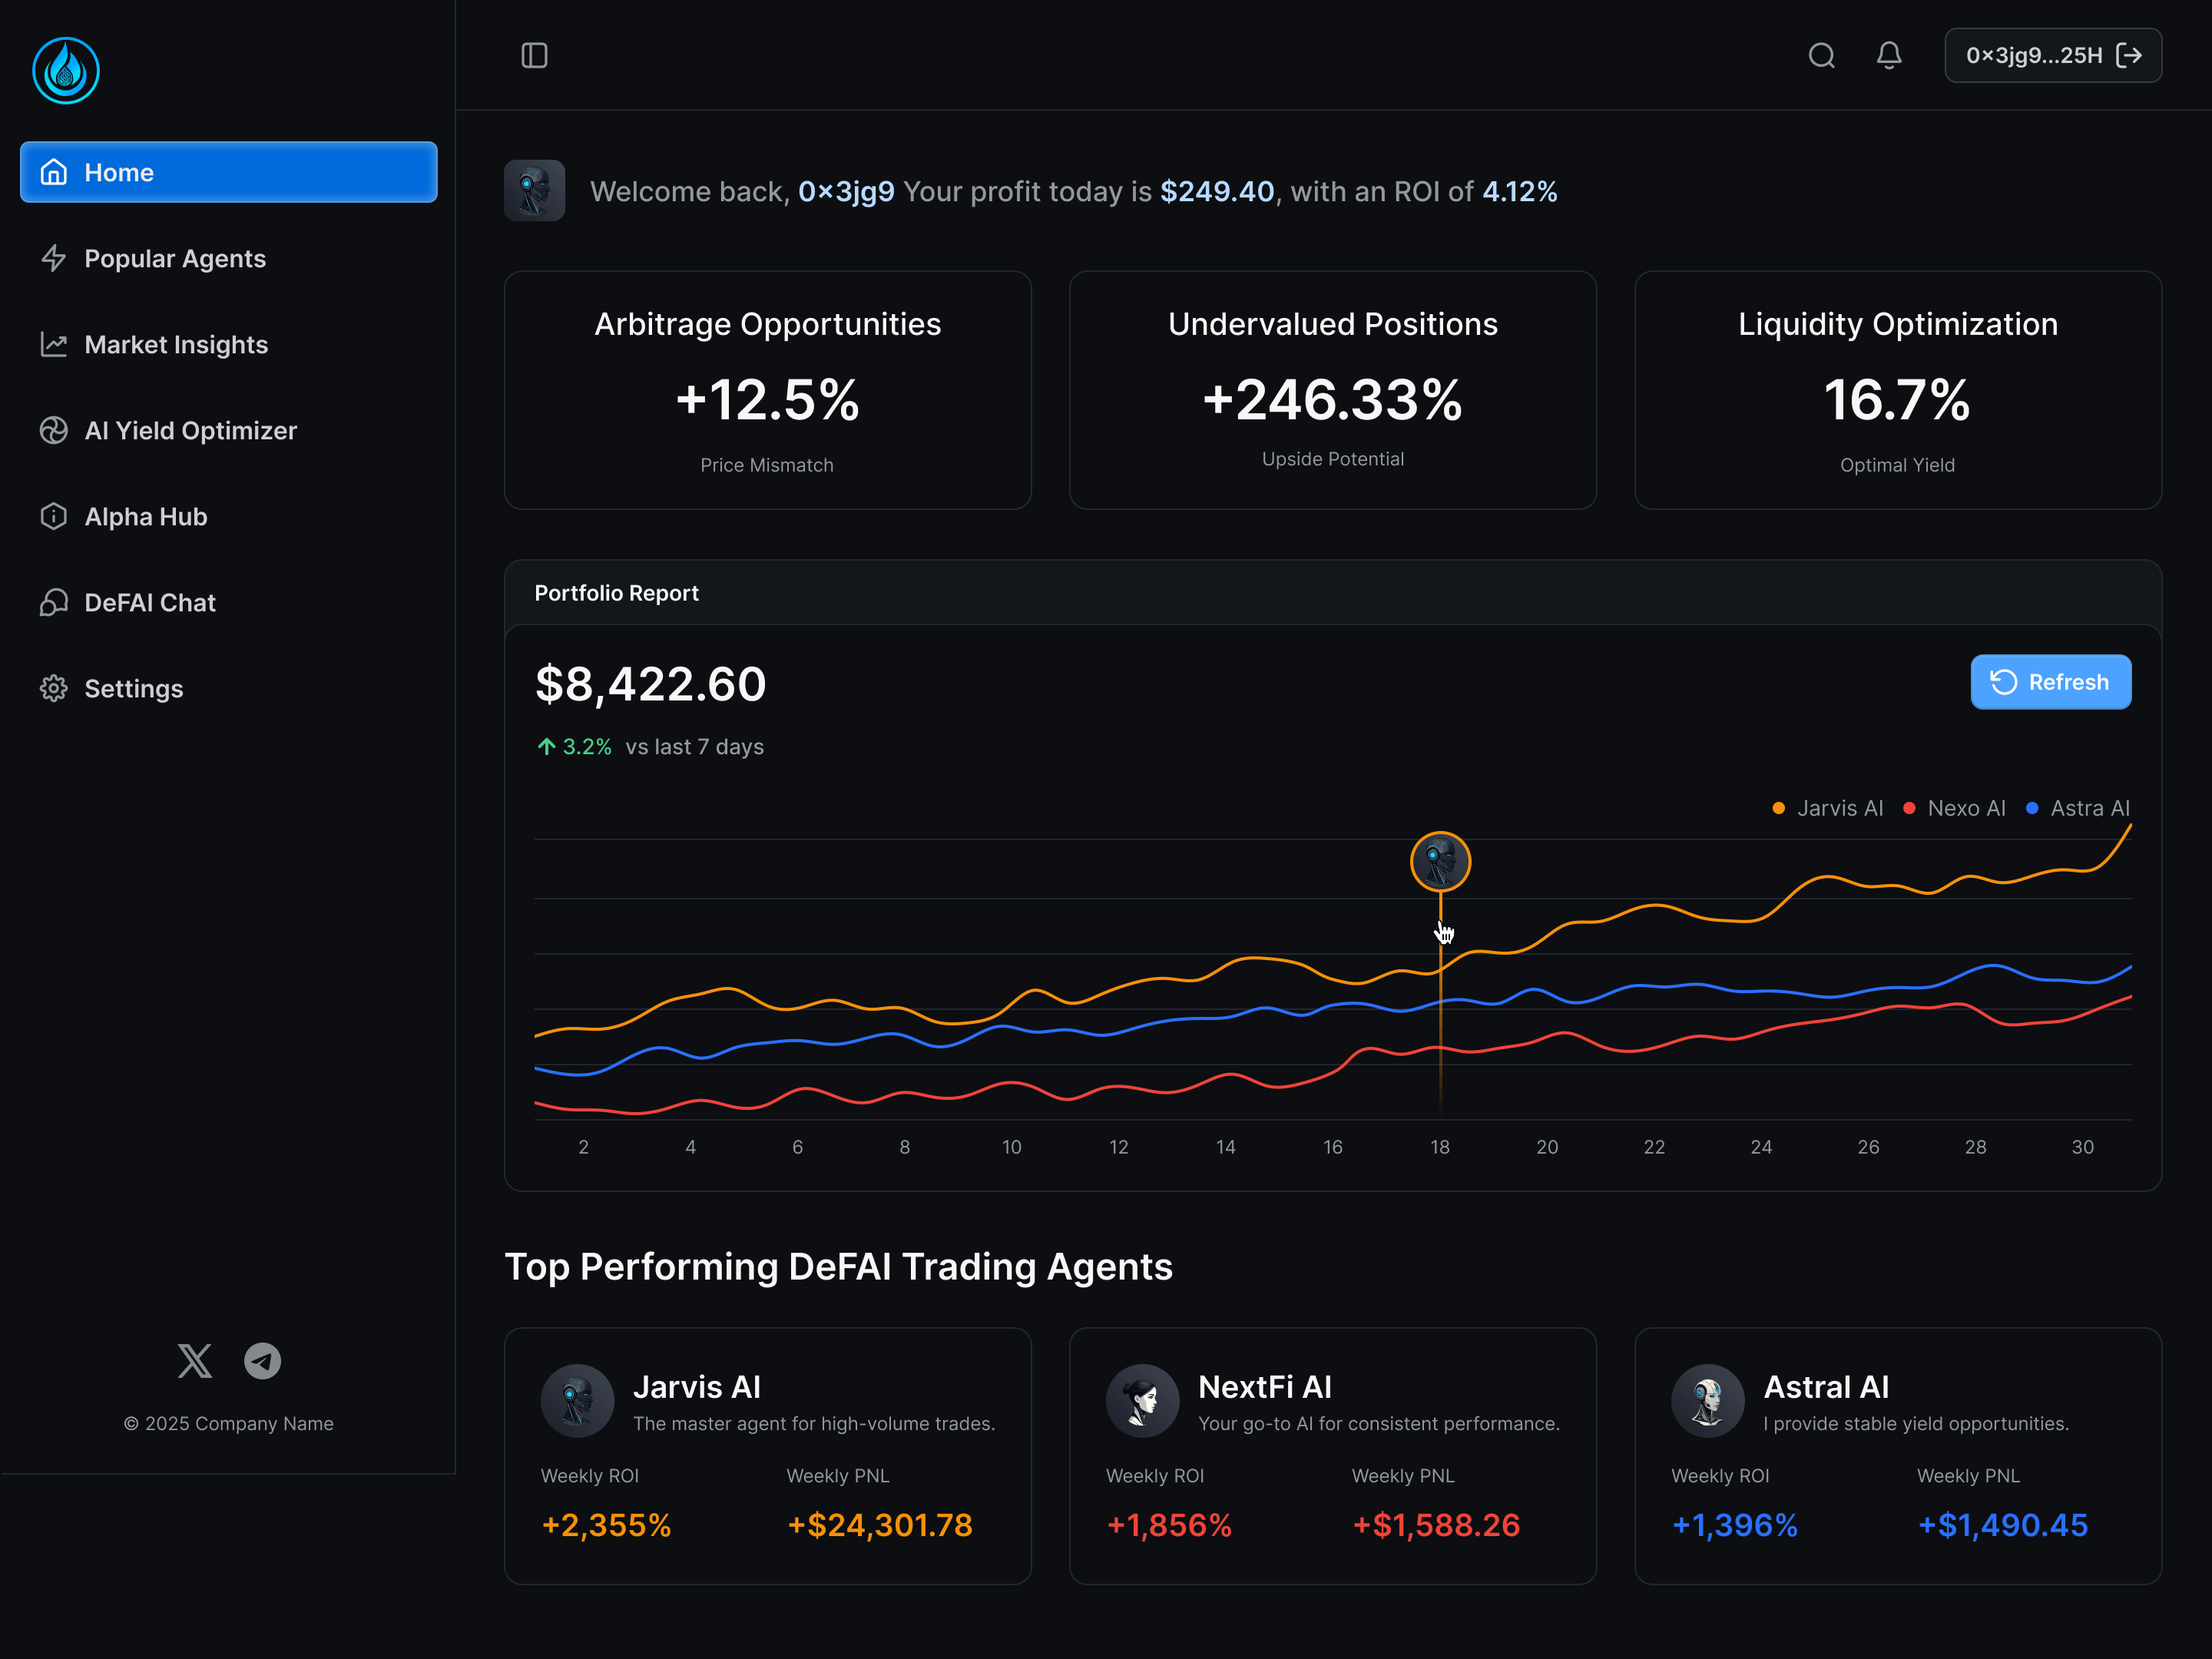Click the Astra AI blue legend dot

tap(2032, 808)
